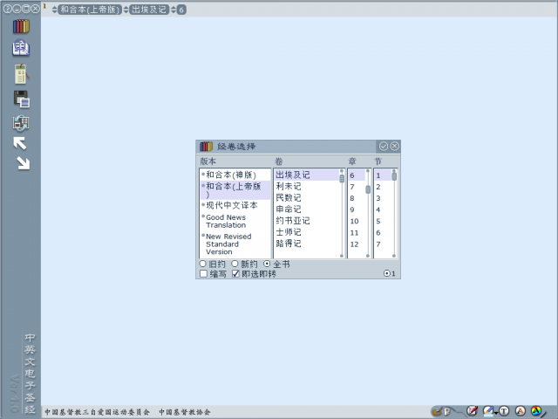
Task: Select verse 1 in verse list
Action: [x=383, y=175]
